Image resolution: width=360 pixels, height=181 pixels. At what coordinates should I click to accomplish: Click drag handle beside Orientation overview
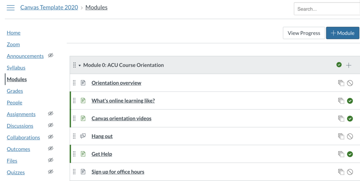tap(74, 83)
